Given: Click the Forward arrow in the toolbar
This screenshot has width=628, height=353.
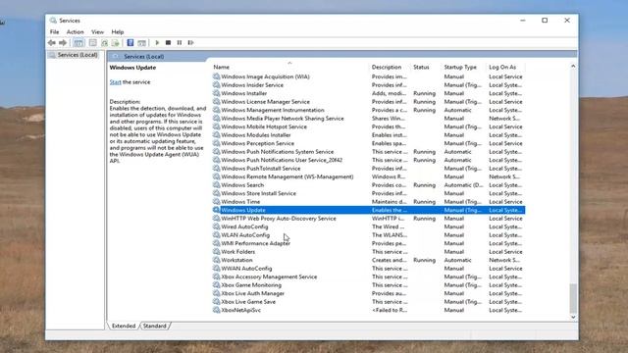Looking at the screenshot, I should pyautogui.click(x=63, y=43).
